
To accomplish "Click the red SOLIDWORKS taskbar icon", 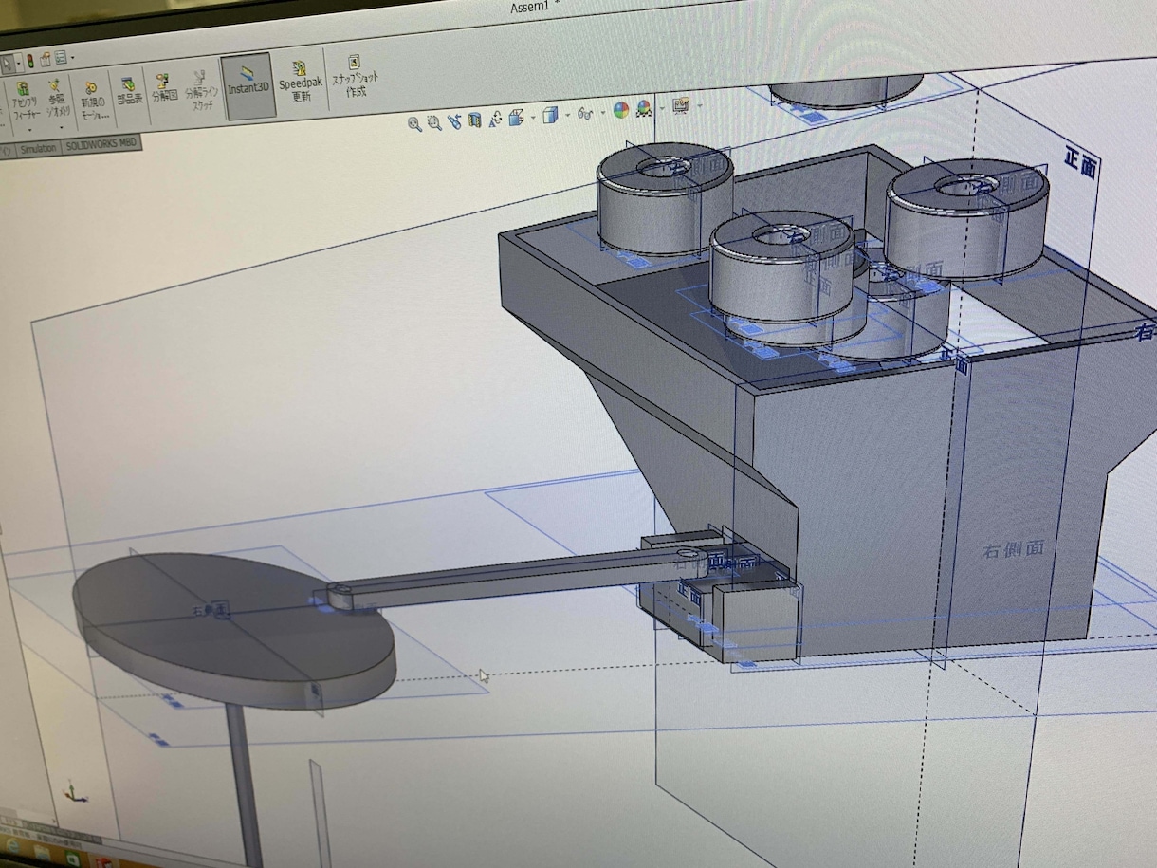I will [x=103, y=863].
